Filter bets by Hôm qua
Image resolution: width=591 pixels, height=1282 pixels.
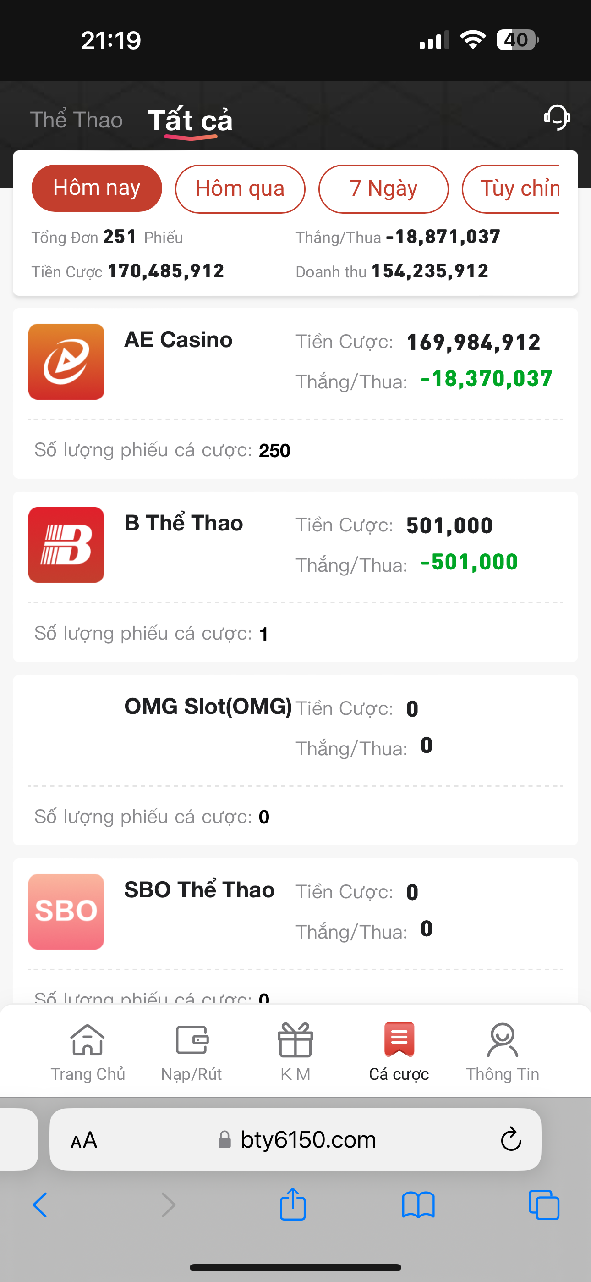pos(240,188)
